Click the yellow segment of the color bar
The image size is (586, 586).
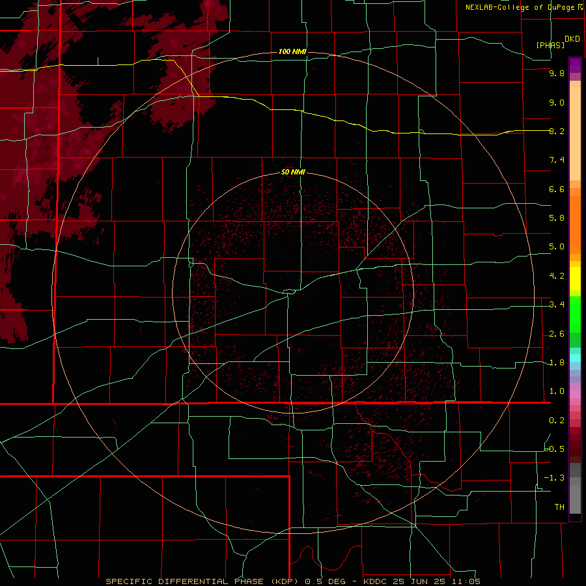[x=575, y=279]
